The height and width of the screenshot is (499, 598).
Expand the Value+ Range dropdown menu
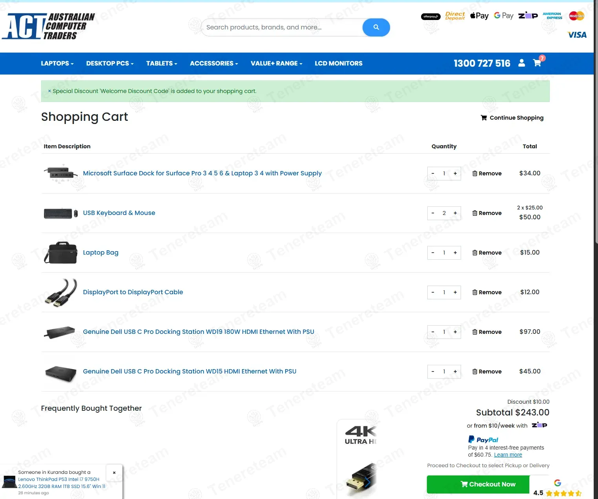[x=277, y=63]
